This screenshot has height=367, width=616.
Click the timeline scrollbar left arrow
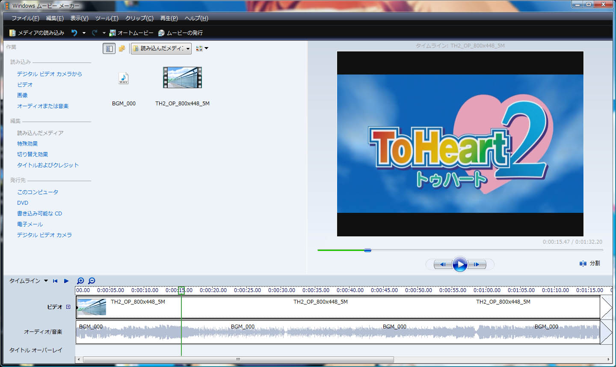pos(79,359)
